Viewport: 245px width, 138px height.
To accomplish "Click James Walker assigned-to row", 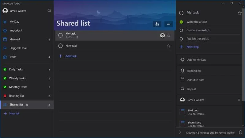I will click(209, 100).
